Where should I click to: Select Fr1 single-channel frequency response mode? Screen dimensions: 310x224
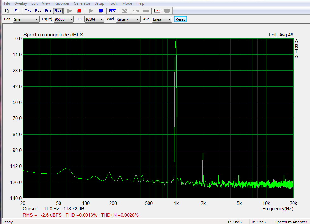coord(48,11)
